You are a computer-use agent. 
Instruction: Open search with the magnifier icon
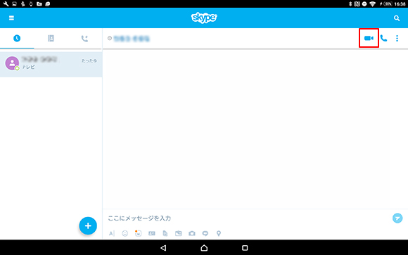397,18
